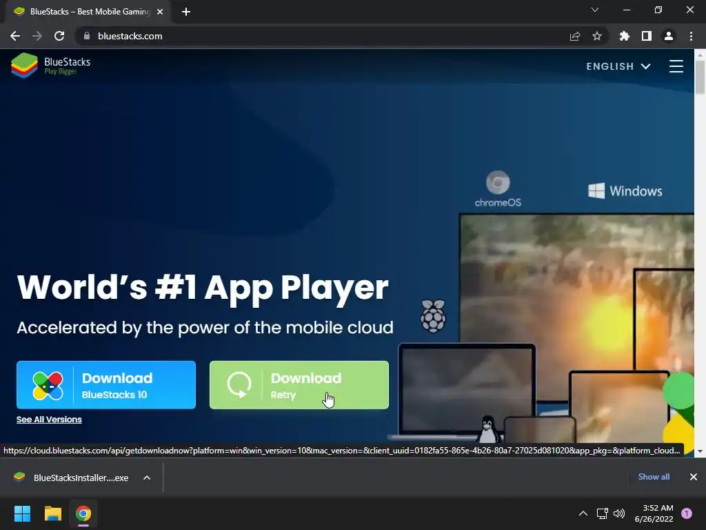Screen dimensions: 706x530
Task: Click the scrollbar up arrow
Action: (700, 55)
